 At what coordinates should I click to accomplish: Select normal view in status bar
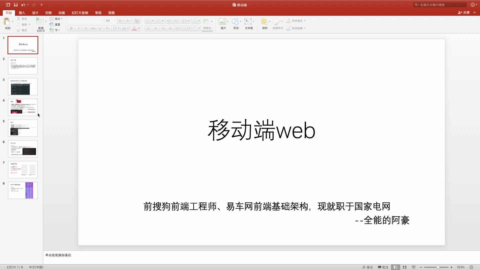point(395,267)
